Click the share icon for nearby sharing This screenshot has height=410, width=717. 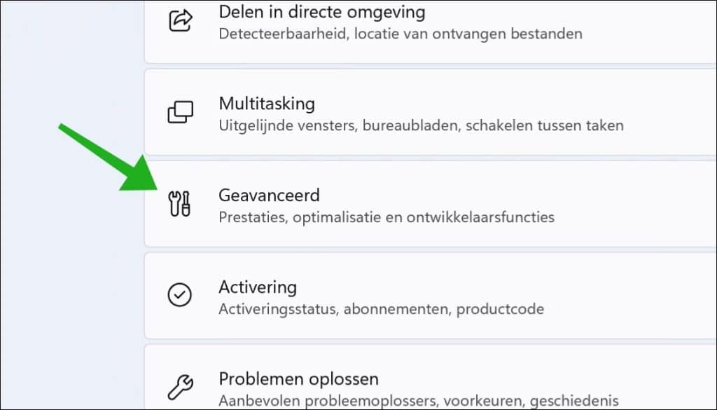tap(180, 20)
